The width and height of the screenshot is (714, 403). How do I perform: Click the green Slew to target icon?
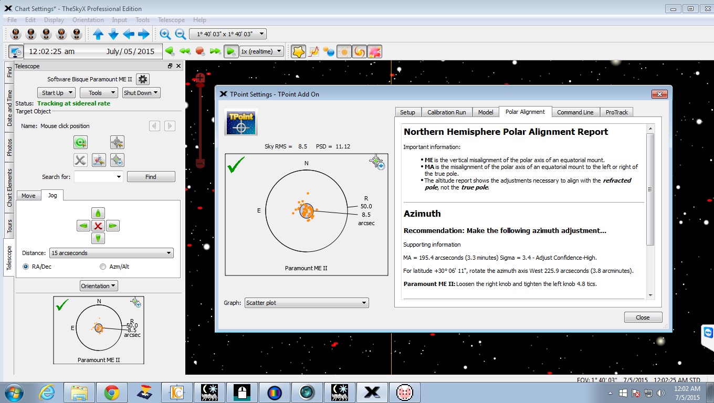80,142
